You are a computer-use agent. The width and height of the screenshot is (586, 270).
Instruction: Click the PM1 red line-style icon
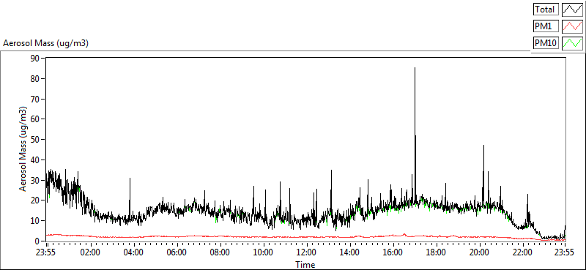[x=572, y=26]
